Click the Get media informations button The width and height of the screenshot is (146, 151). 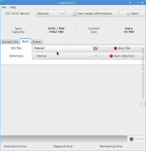(92, 14)
